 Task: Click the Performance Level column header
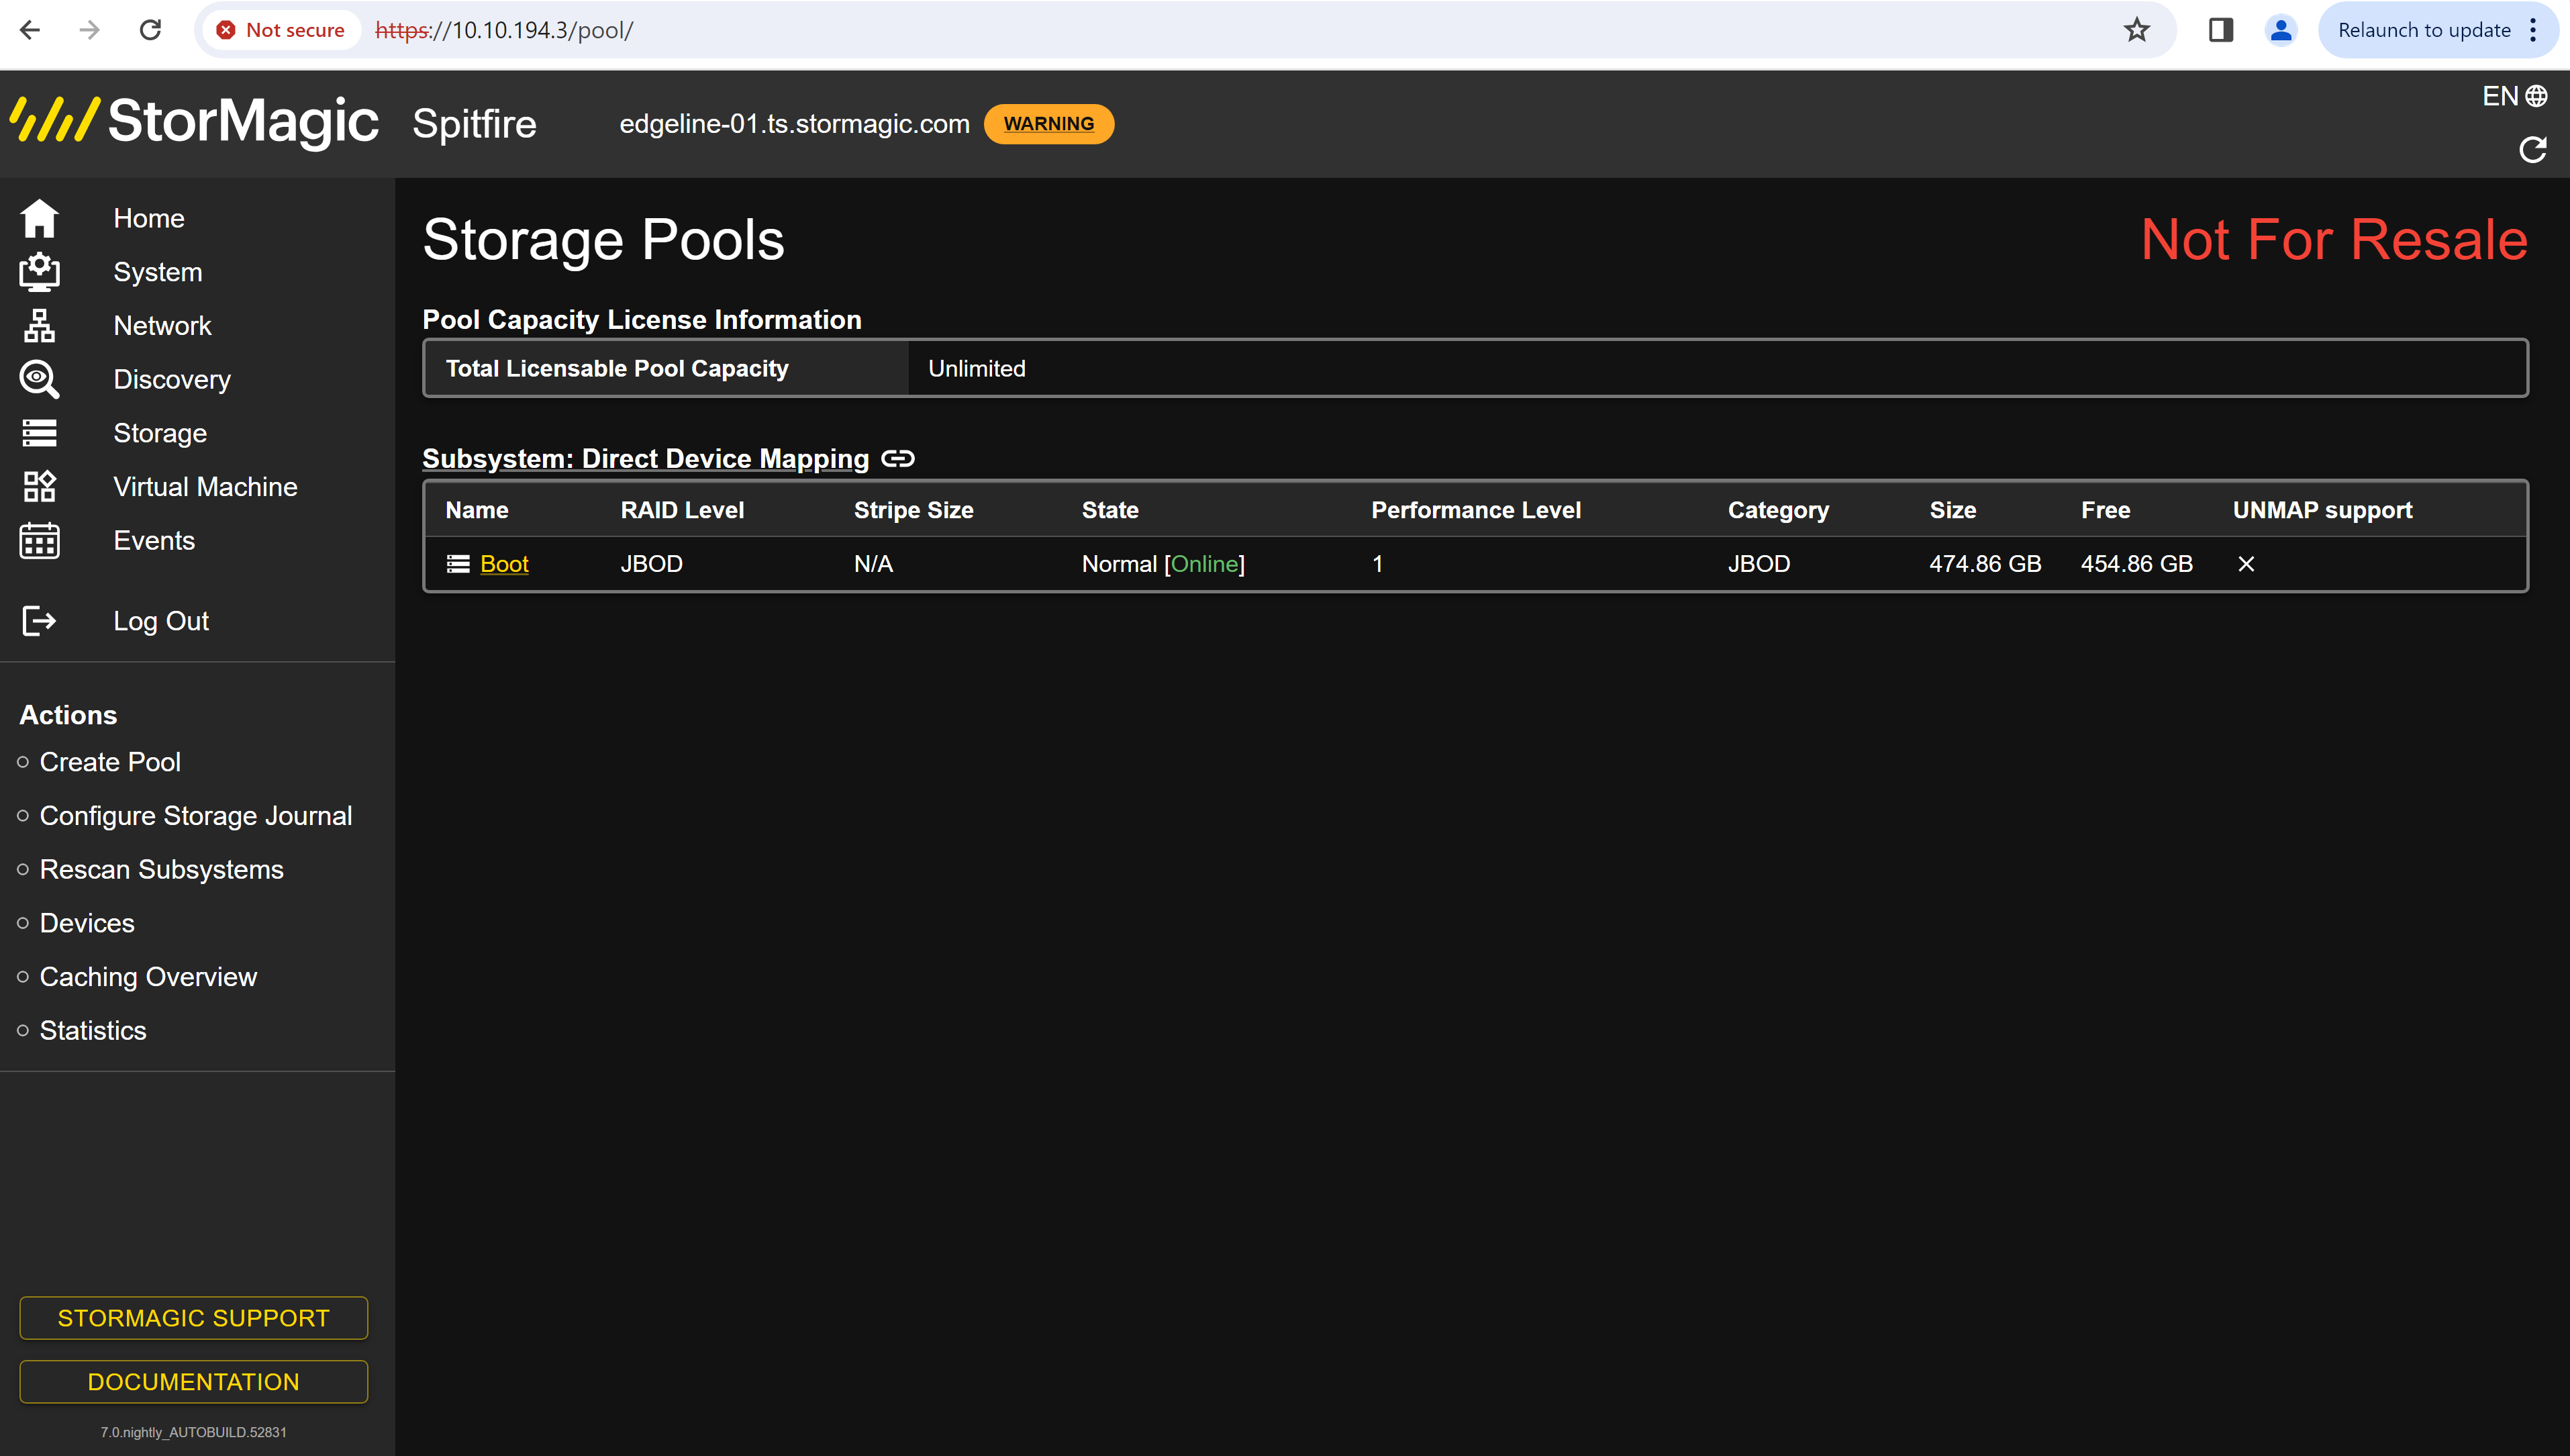click(1477, 510)
